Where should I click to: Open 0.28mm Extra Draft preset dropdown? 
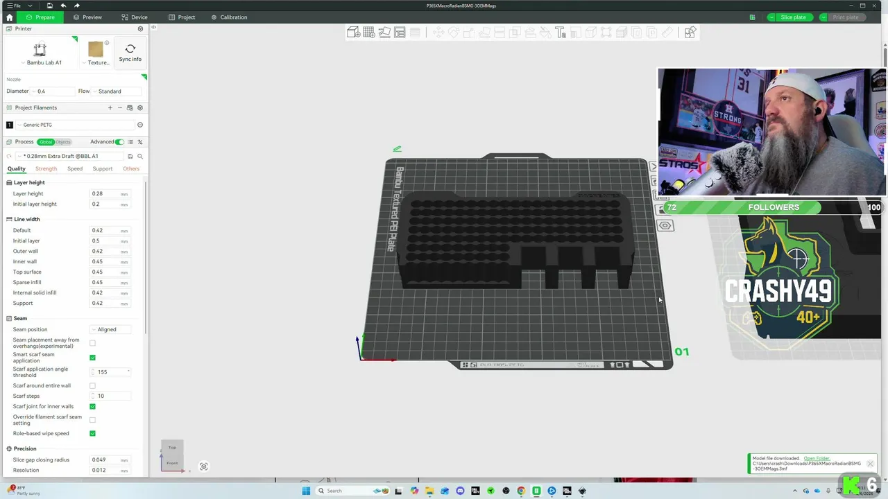69,156
